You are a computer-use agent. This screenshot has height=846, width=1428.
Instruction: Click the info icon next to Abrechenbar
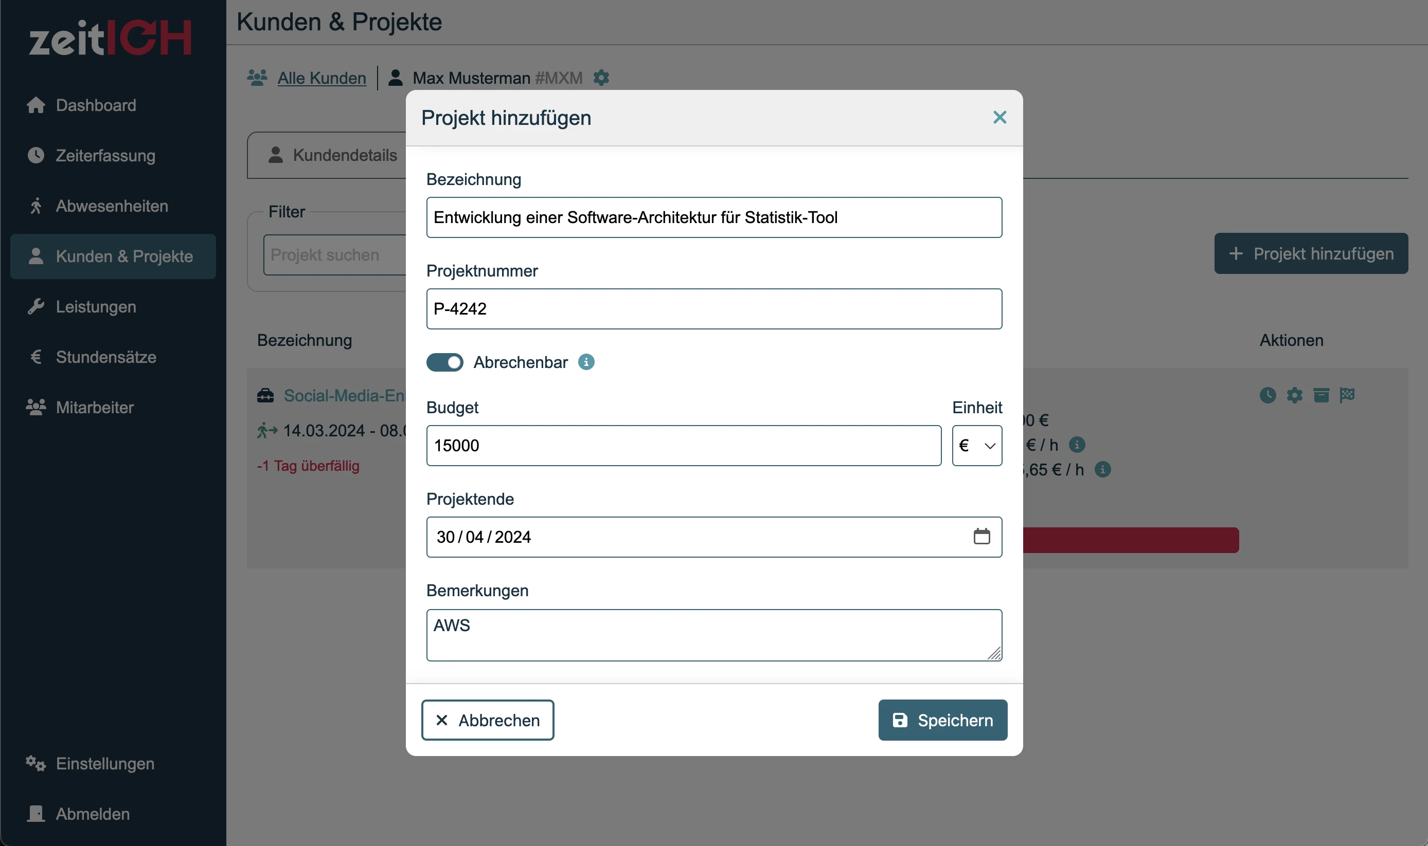(586, 362)
